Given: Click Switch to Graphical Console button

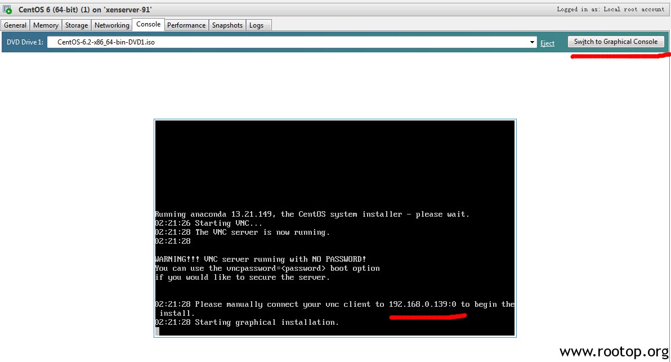Looking at the screenshot, I should pyautogui.click(x=616, y=42).
